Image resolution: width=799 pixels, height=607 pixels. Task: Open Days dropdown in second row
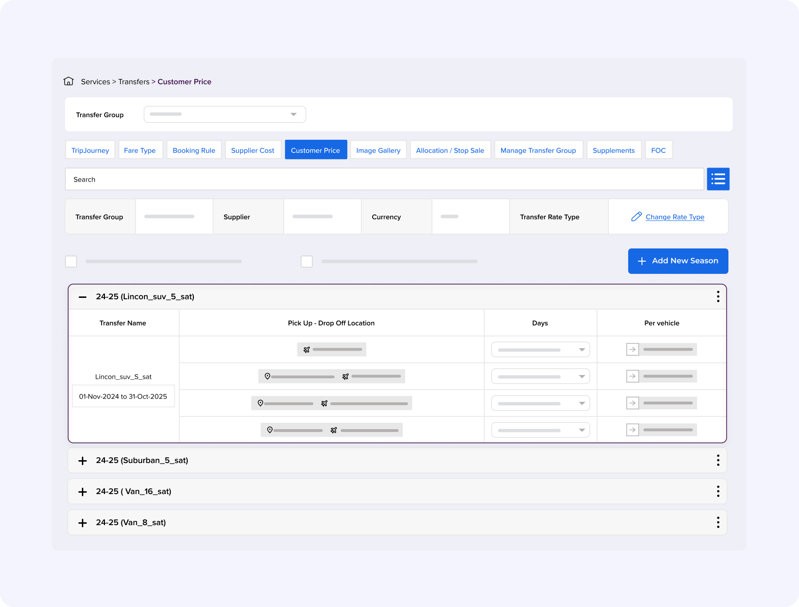540,376
